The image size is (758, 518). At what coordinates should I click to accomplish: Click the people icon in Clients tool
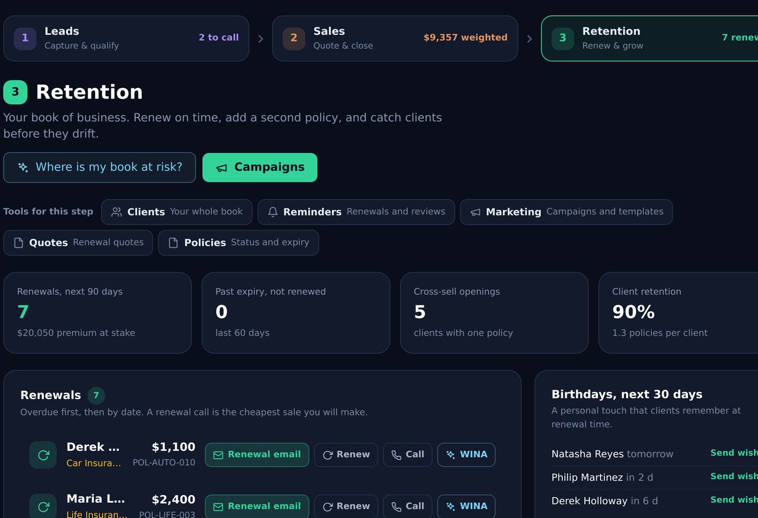[117, 212]
